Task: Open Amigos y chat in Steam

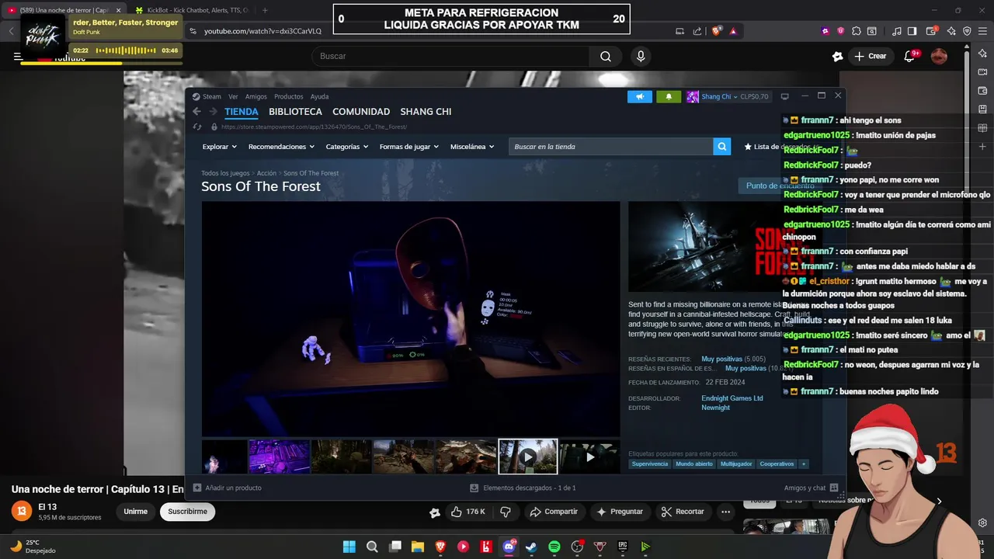Action: (811, 488)
